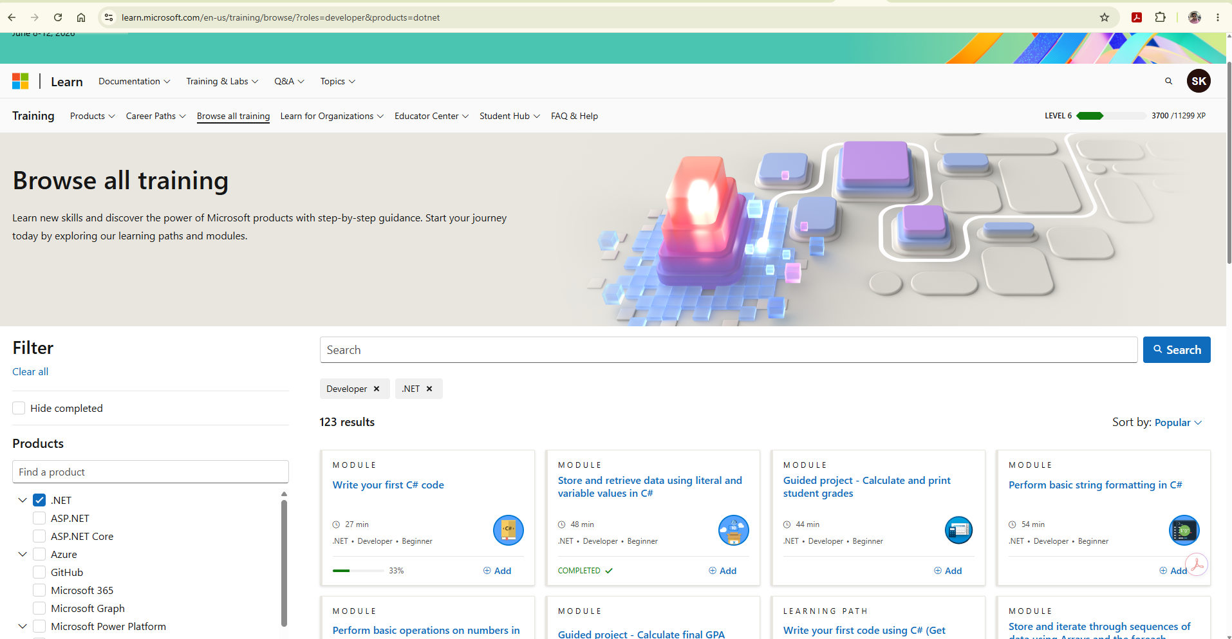Uncheck the .NET product checkbox
1232x639 pixels.
39,500
